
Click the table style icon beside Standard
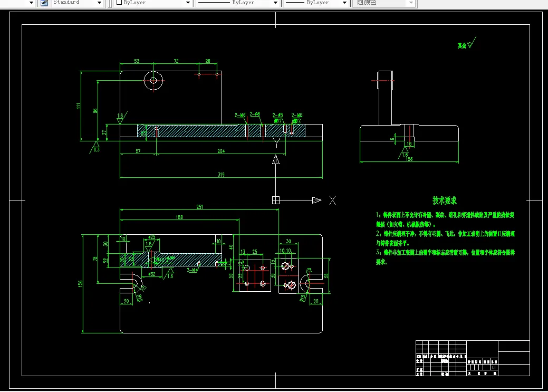click(44, 3)
